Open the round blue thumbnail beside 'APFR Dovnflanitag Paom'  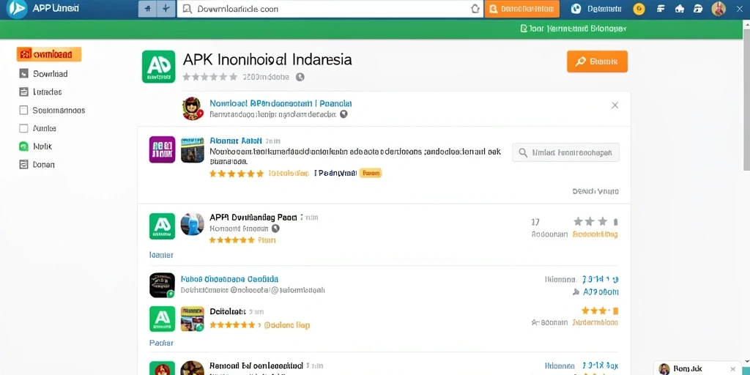point(193,224)
